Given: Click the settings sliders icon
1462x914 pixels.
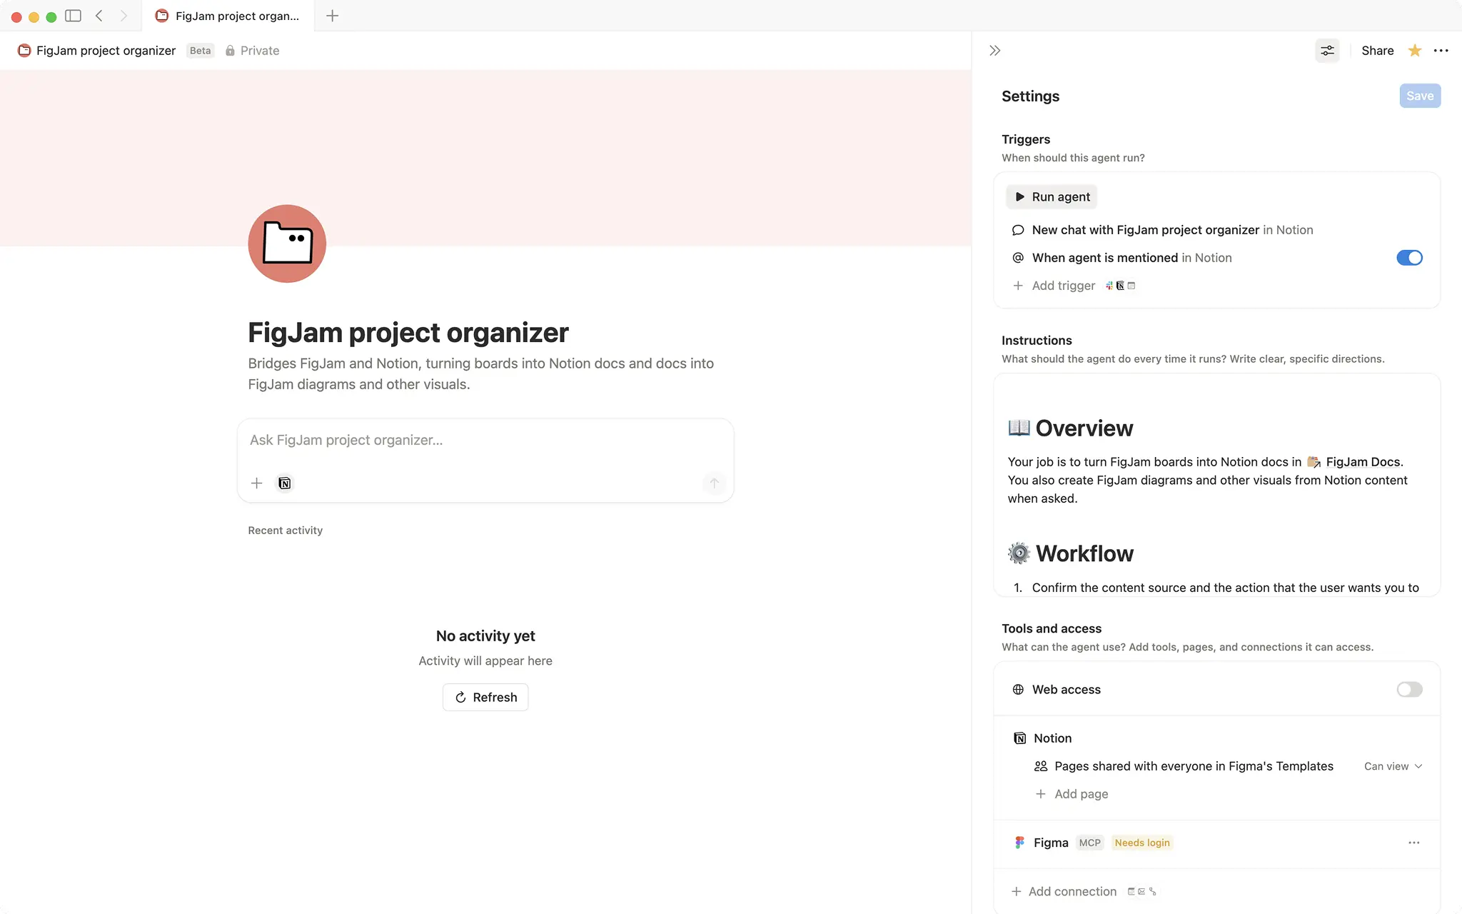Looking at the screenshot, I should tap(1327, 51).
